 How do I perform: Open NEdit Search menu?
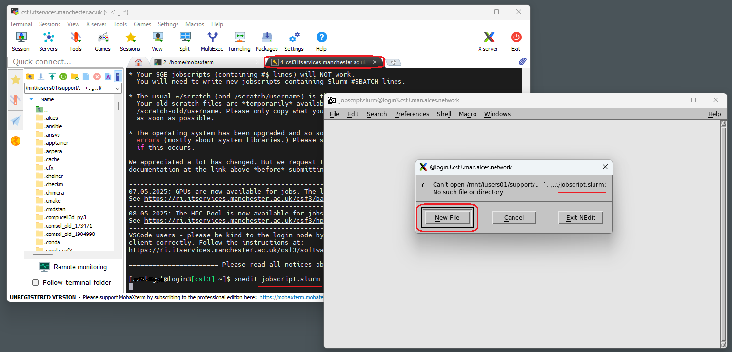click(376, 114)
